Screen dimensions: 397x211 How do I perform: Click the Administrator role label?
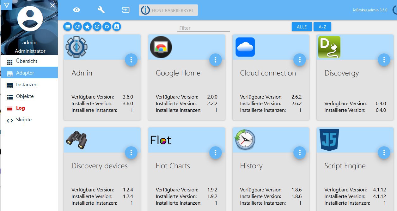(x=30, y=51)
